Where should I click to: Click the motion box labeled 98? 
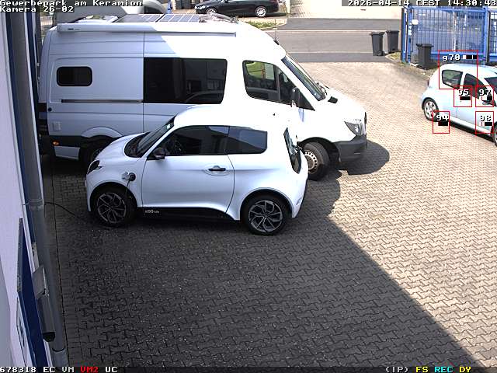coord(485,122)
